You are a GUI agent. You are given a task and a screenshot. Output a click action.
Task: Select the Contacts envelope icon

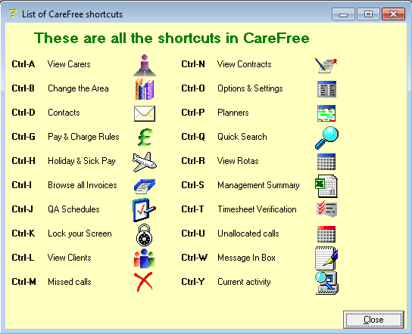tap(145, 113)
